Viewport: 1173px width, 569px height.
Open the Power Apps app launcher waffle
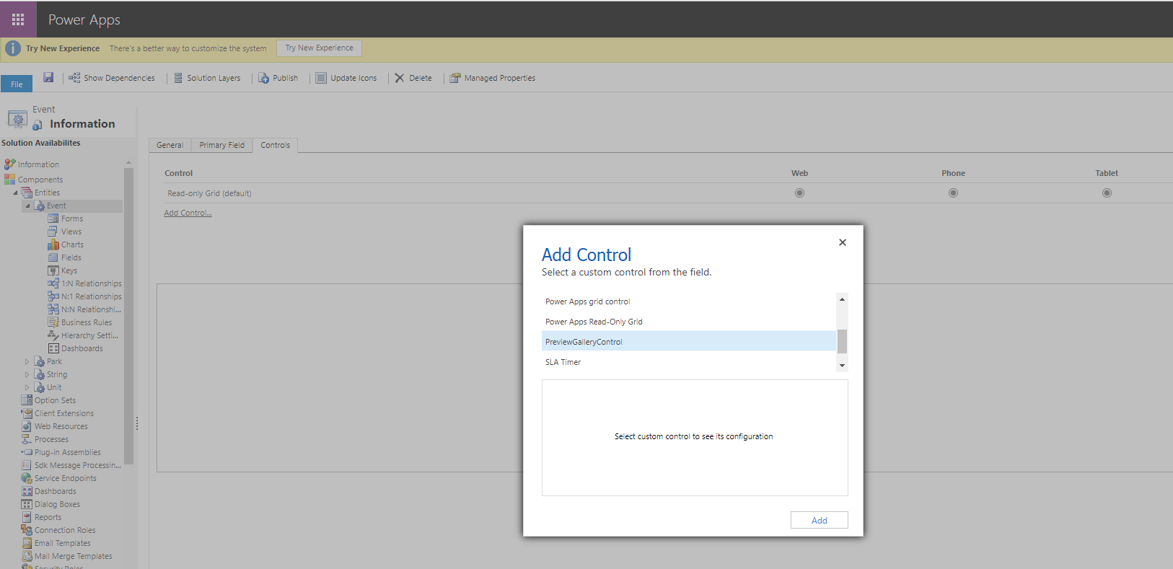click(x=18, y=19)
